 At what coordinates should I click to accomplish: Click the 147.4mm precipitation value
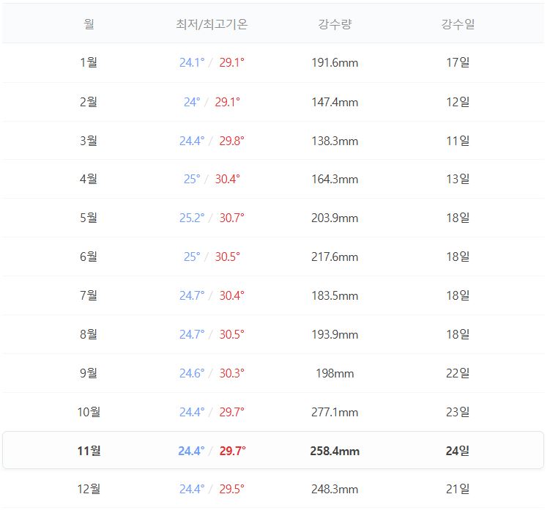pos(335,102)
